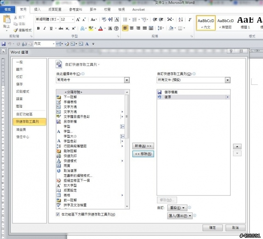The image size is (263, 239).
Task: Choose the 無間距 style thumbnail
Action: point(226,23)
